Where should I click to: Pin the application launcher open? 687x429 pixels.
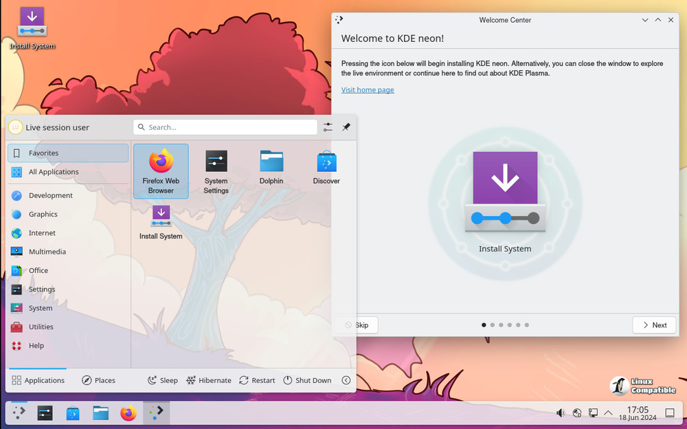tap(346, 127)
